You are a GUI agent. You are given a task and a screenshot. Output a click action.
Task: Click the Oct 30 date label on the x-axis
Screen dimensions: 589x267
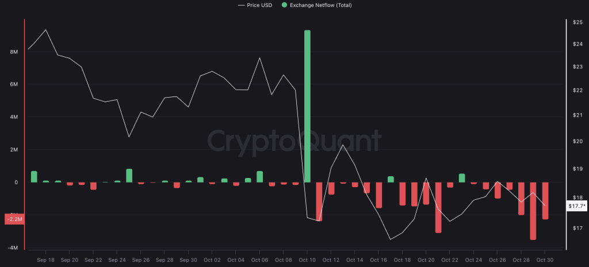(544, 260)
